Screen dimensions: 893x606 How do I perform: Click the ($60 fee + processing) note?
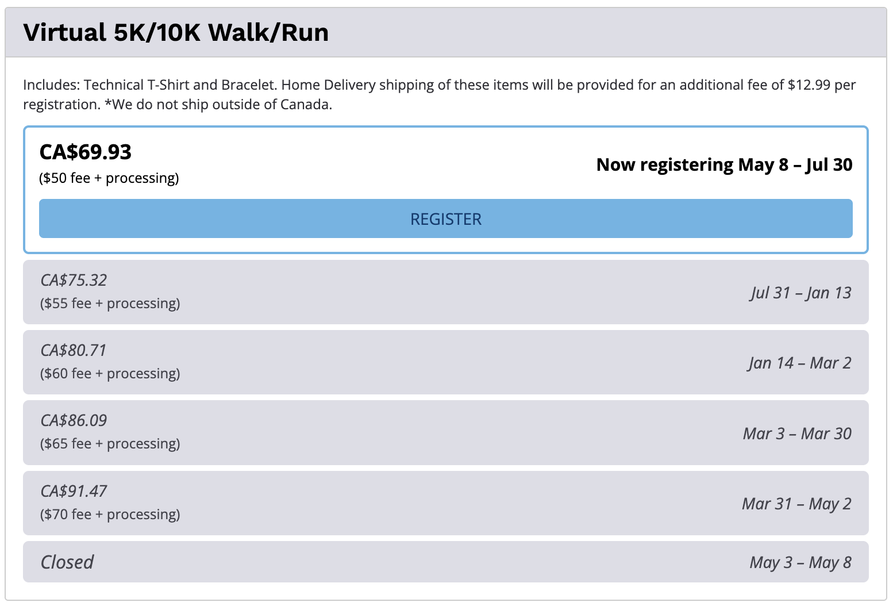click(x=110, y=374)
